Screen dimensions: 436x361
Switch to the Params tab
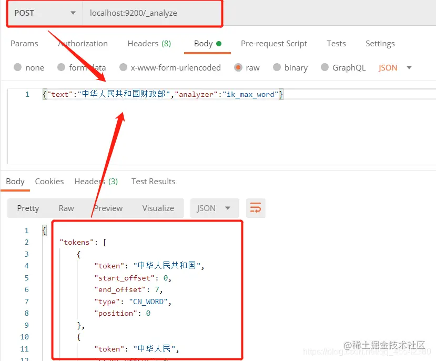click(x=24, y=44)
